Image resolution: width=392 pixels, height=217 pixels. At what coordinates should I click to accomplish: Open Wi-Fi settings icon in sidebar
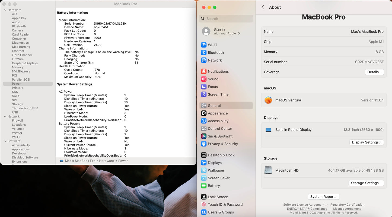pos(204,45)
